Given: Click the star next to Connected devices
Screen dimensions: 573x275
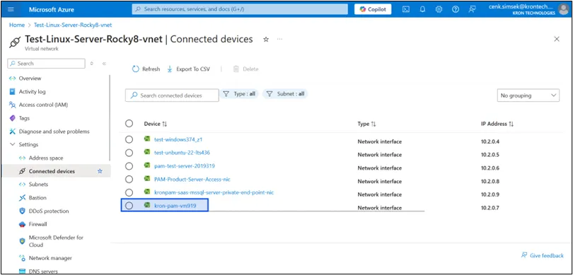Looking at the screenshot, I should click(100, 171).
